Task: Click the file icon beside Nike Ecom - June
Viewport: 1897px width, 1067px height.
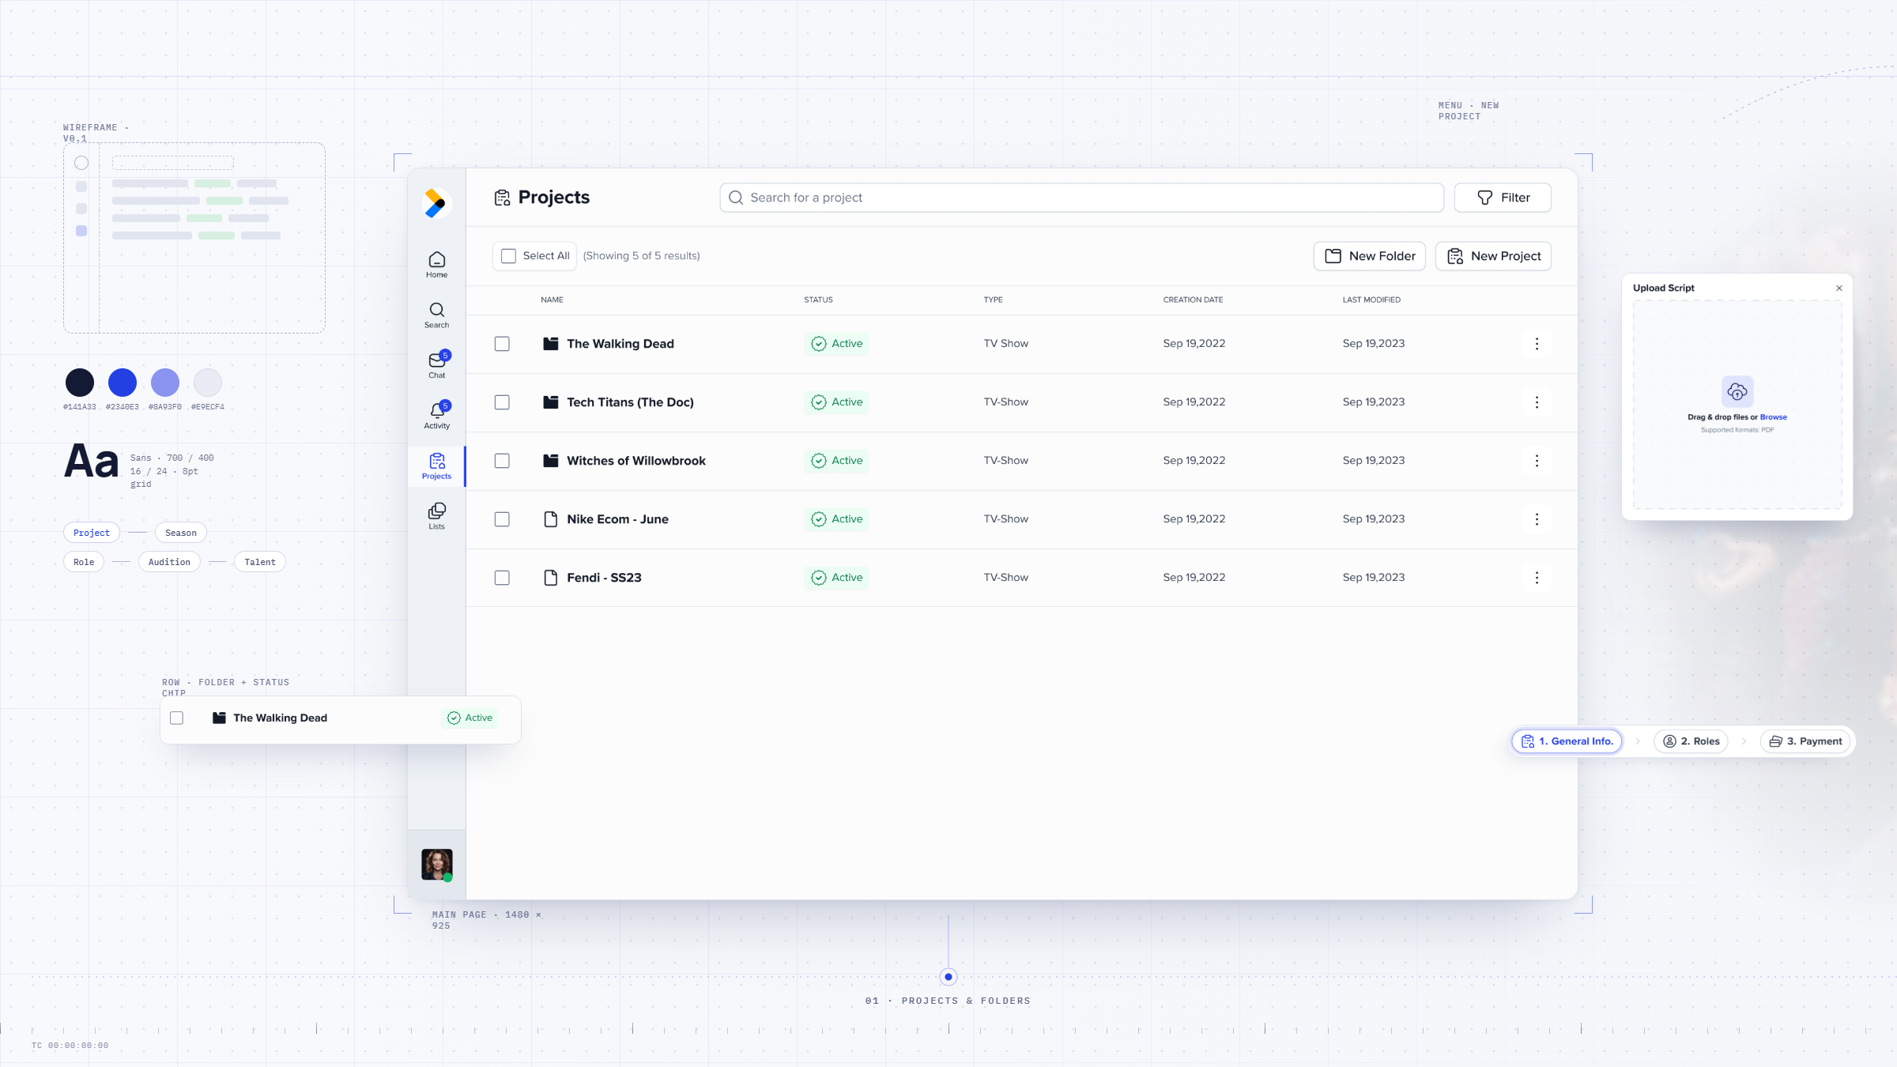Action: coord(551,519)
